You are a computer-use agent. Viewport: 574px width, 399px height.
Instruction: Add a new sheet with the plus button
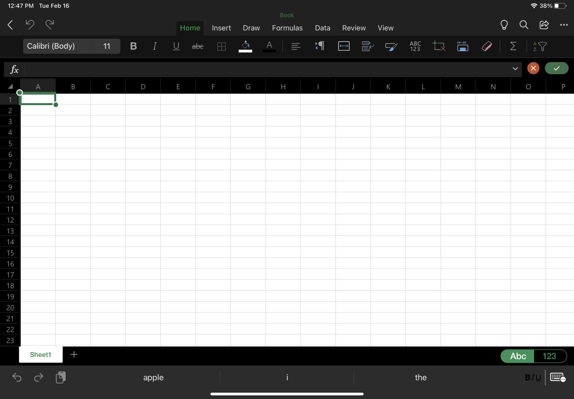74,354
